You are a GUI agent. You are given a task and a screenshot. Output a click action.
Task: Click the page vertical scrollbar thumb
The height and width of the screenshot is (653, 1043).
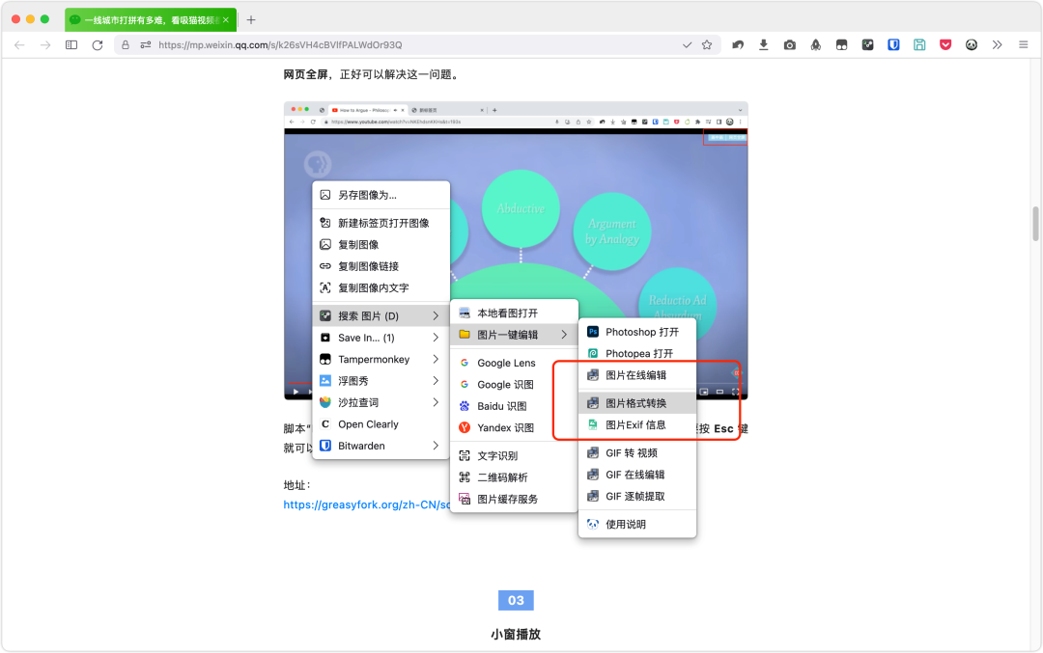[x=1035, y=224]
